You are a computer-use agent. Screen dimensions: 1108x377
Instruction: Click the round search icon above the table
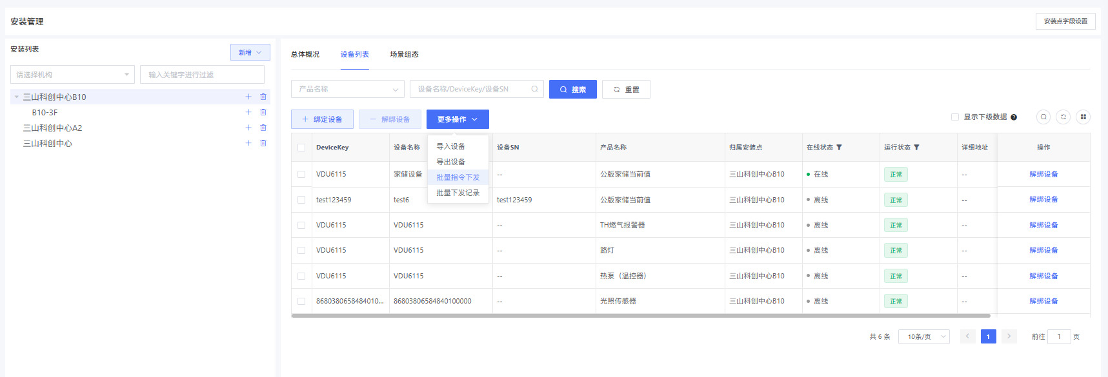1043,117
